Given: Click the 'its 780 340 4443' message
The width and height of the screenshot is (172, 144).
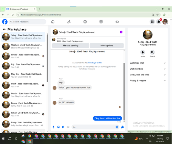Looking at the screenshot, I should coord(66,102).
